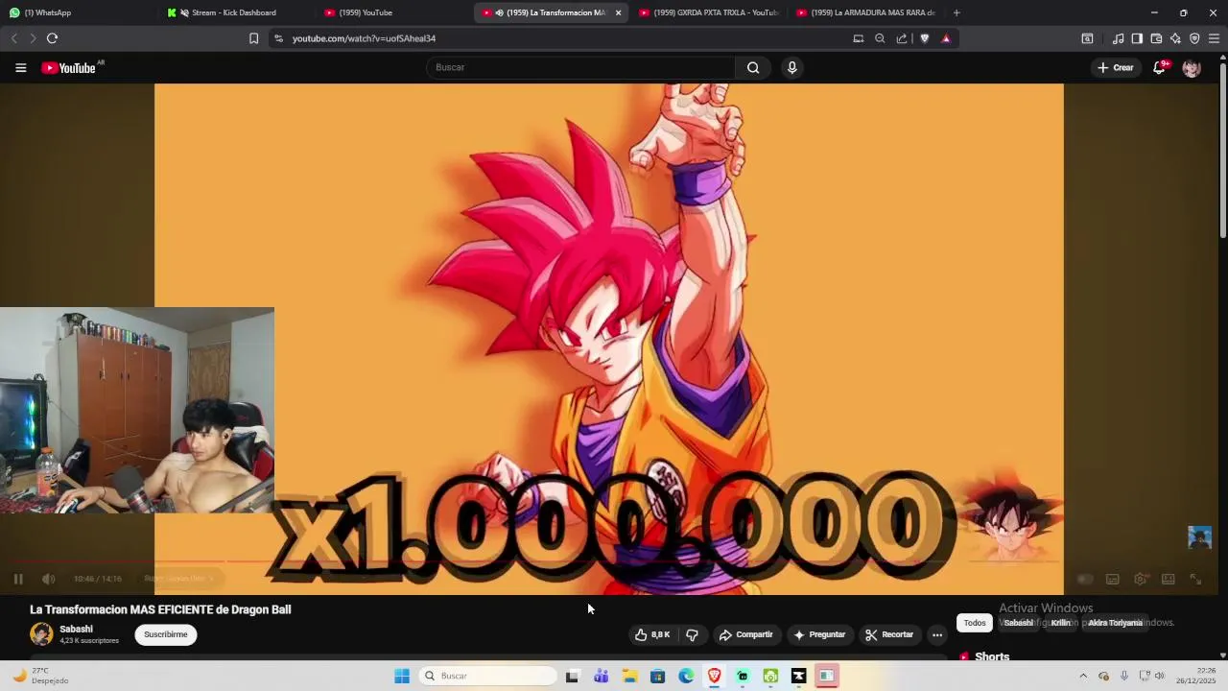Open Microsoft Edge from taskbar
The height and width of the screenshot is (691, 1228).
686,676
